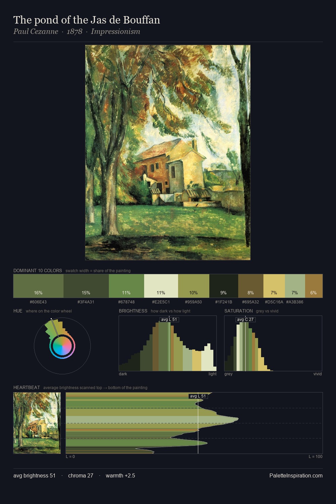This screenshot has height=504, width=336.
Task: Open the PaletteInspiration.com link
Action: coord(296,475)
